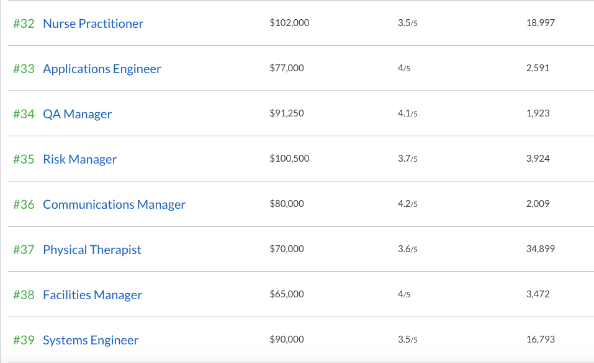The width and height of the screenshot is (594, 363).
Task: Click the #35 rank number
Action: tap(24, 159)
